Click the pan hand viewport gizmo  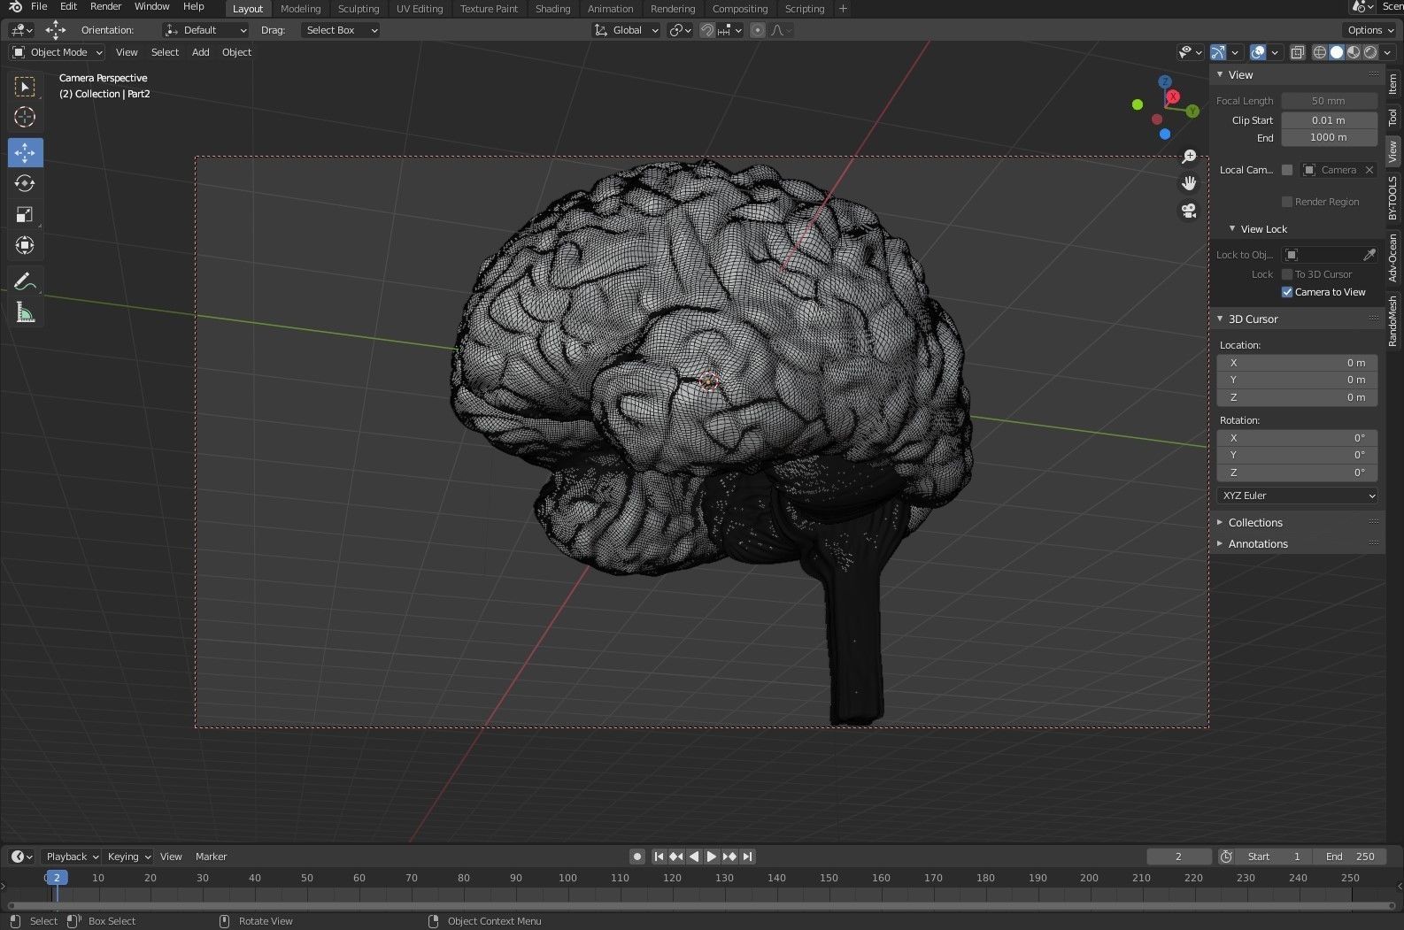tap(1189, 183)
